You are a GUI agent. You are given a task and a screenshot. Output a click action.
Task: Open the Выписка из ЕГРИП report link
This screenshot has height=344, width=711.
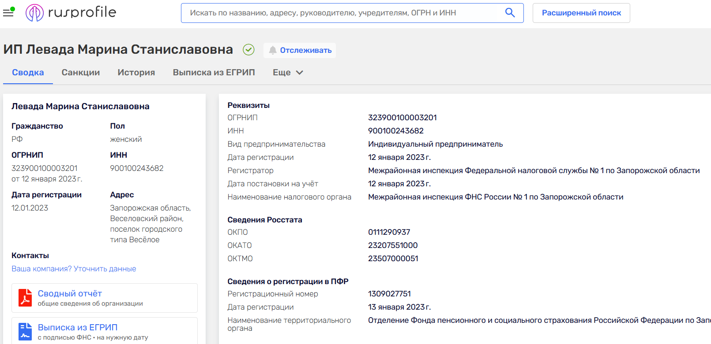click(78, 327)
